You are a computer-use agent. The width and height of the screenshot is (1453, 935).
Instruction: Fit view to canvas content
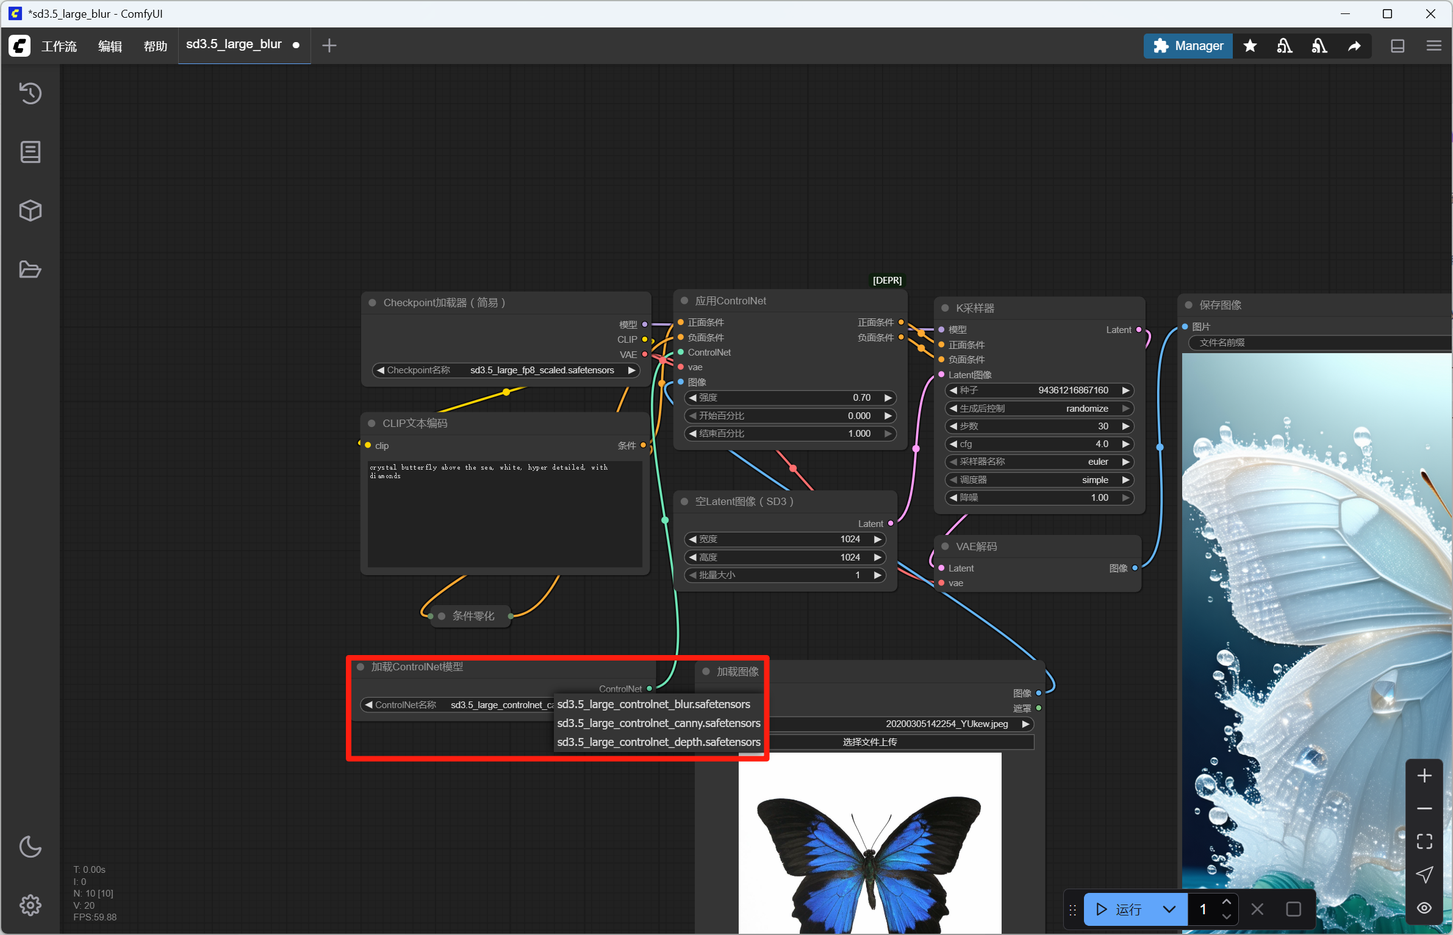1424,841
